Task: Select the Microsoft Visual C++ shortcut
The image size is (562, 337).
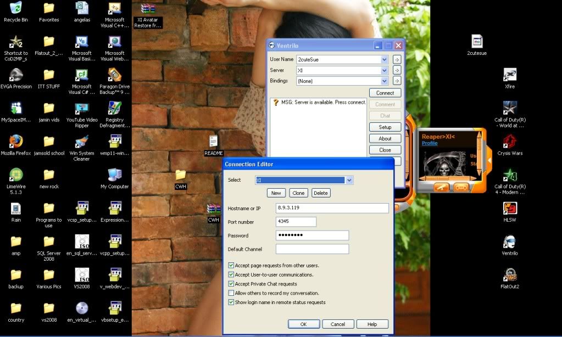Action: [115, 15]
